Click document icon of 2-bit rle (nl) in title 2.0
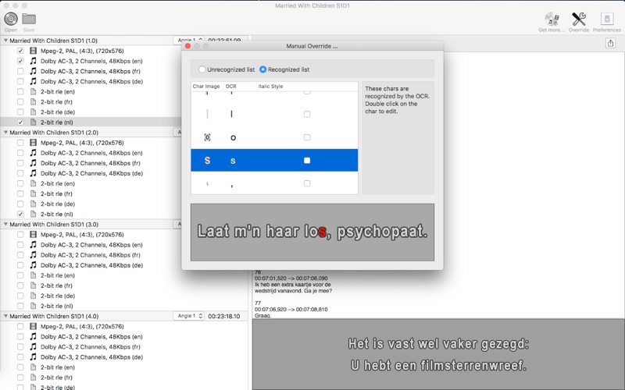625x390 pixels. [x=34, y=214]
